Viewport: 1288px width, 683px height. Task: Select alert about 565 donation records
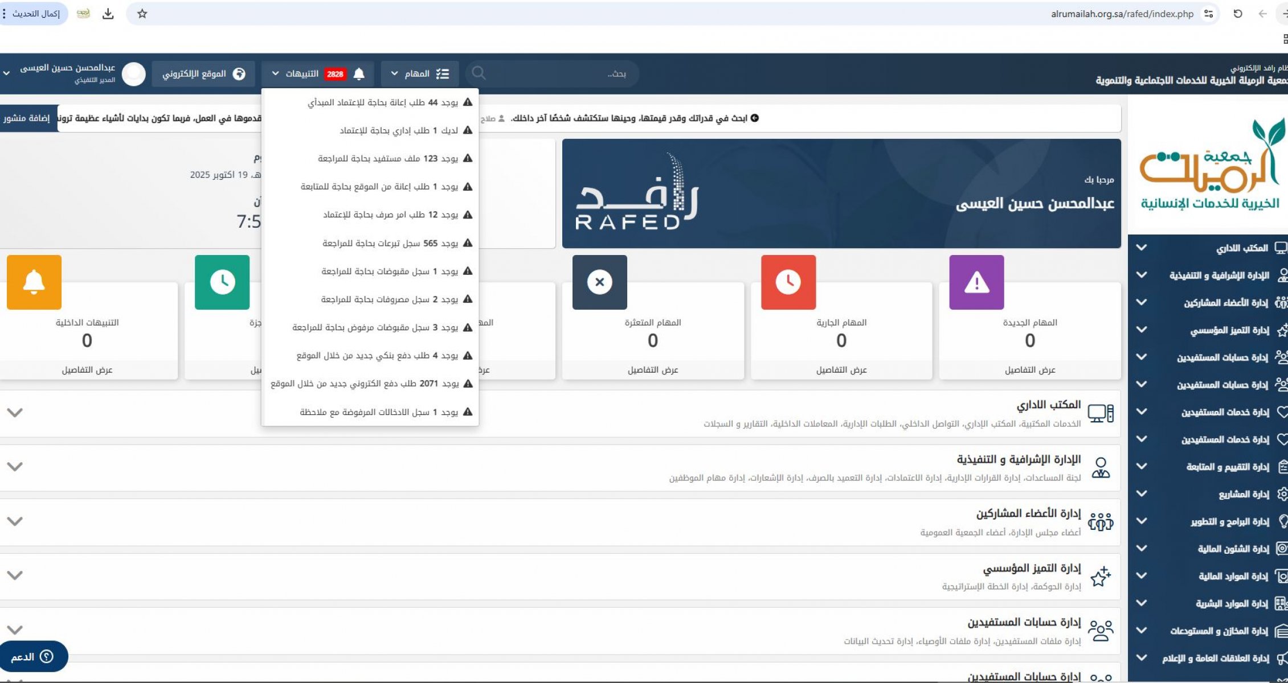pos(390,243)
